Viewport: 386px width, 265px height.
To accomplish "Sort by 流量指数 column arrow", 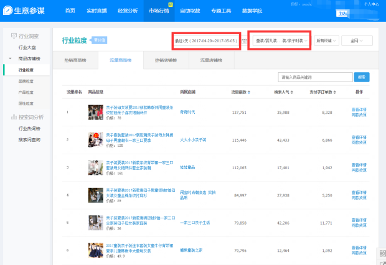I will [x=248, y=92].
